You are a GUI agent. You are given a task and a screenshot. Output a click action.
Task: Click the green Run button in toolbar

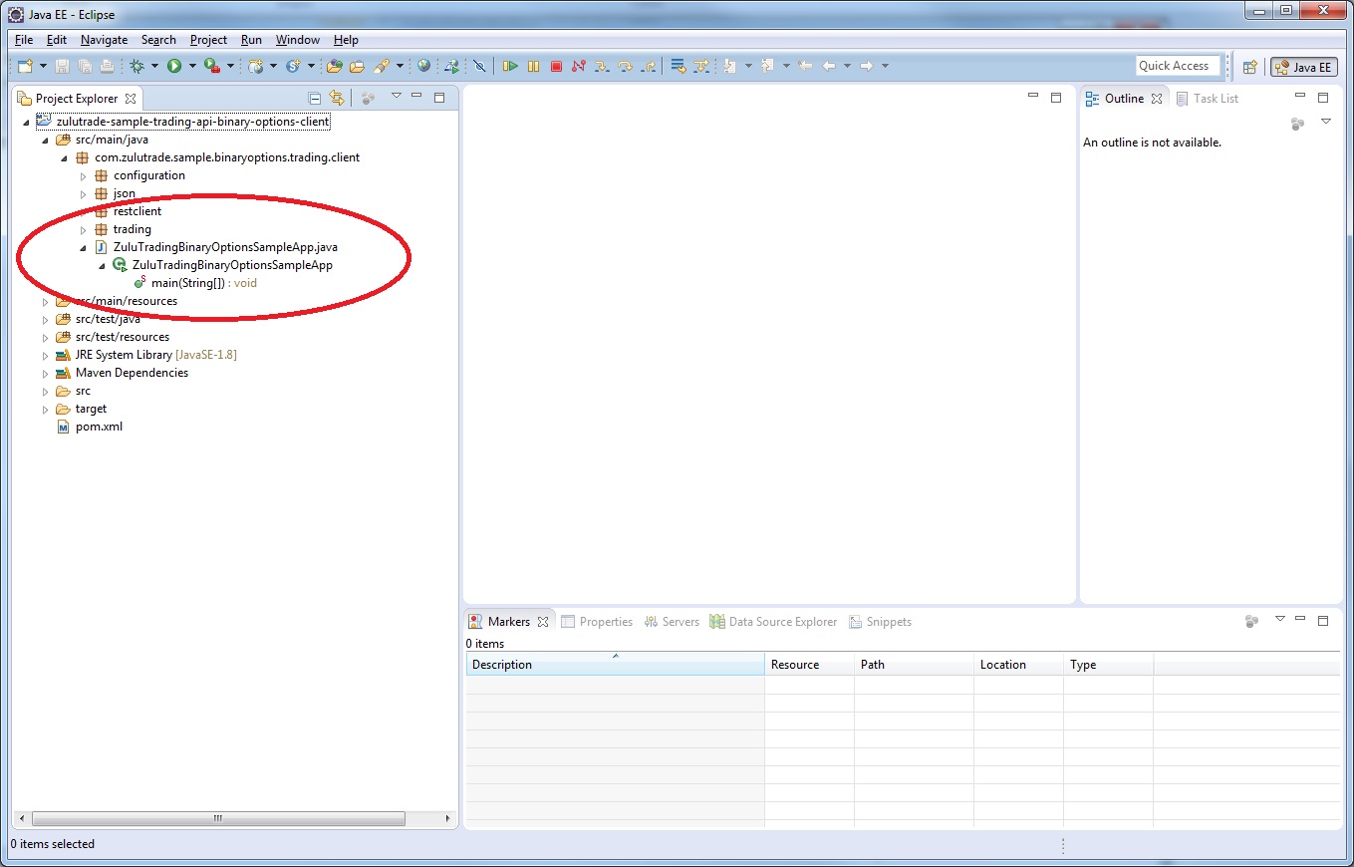174,66
